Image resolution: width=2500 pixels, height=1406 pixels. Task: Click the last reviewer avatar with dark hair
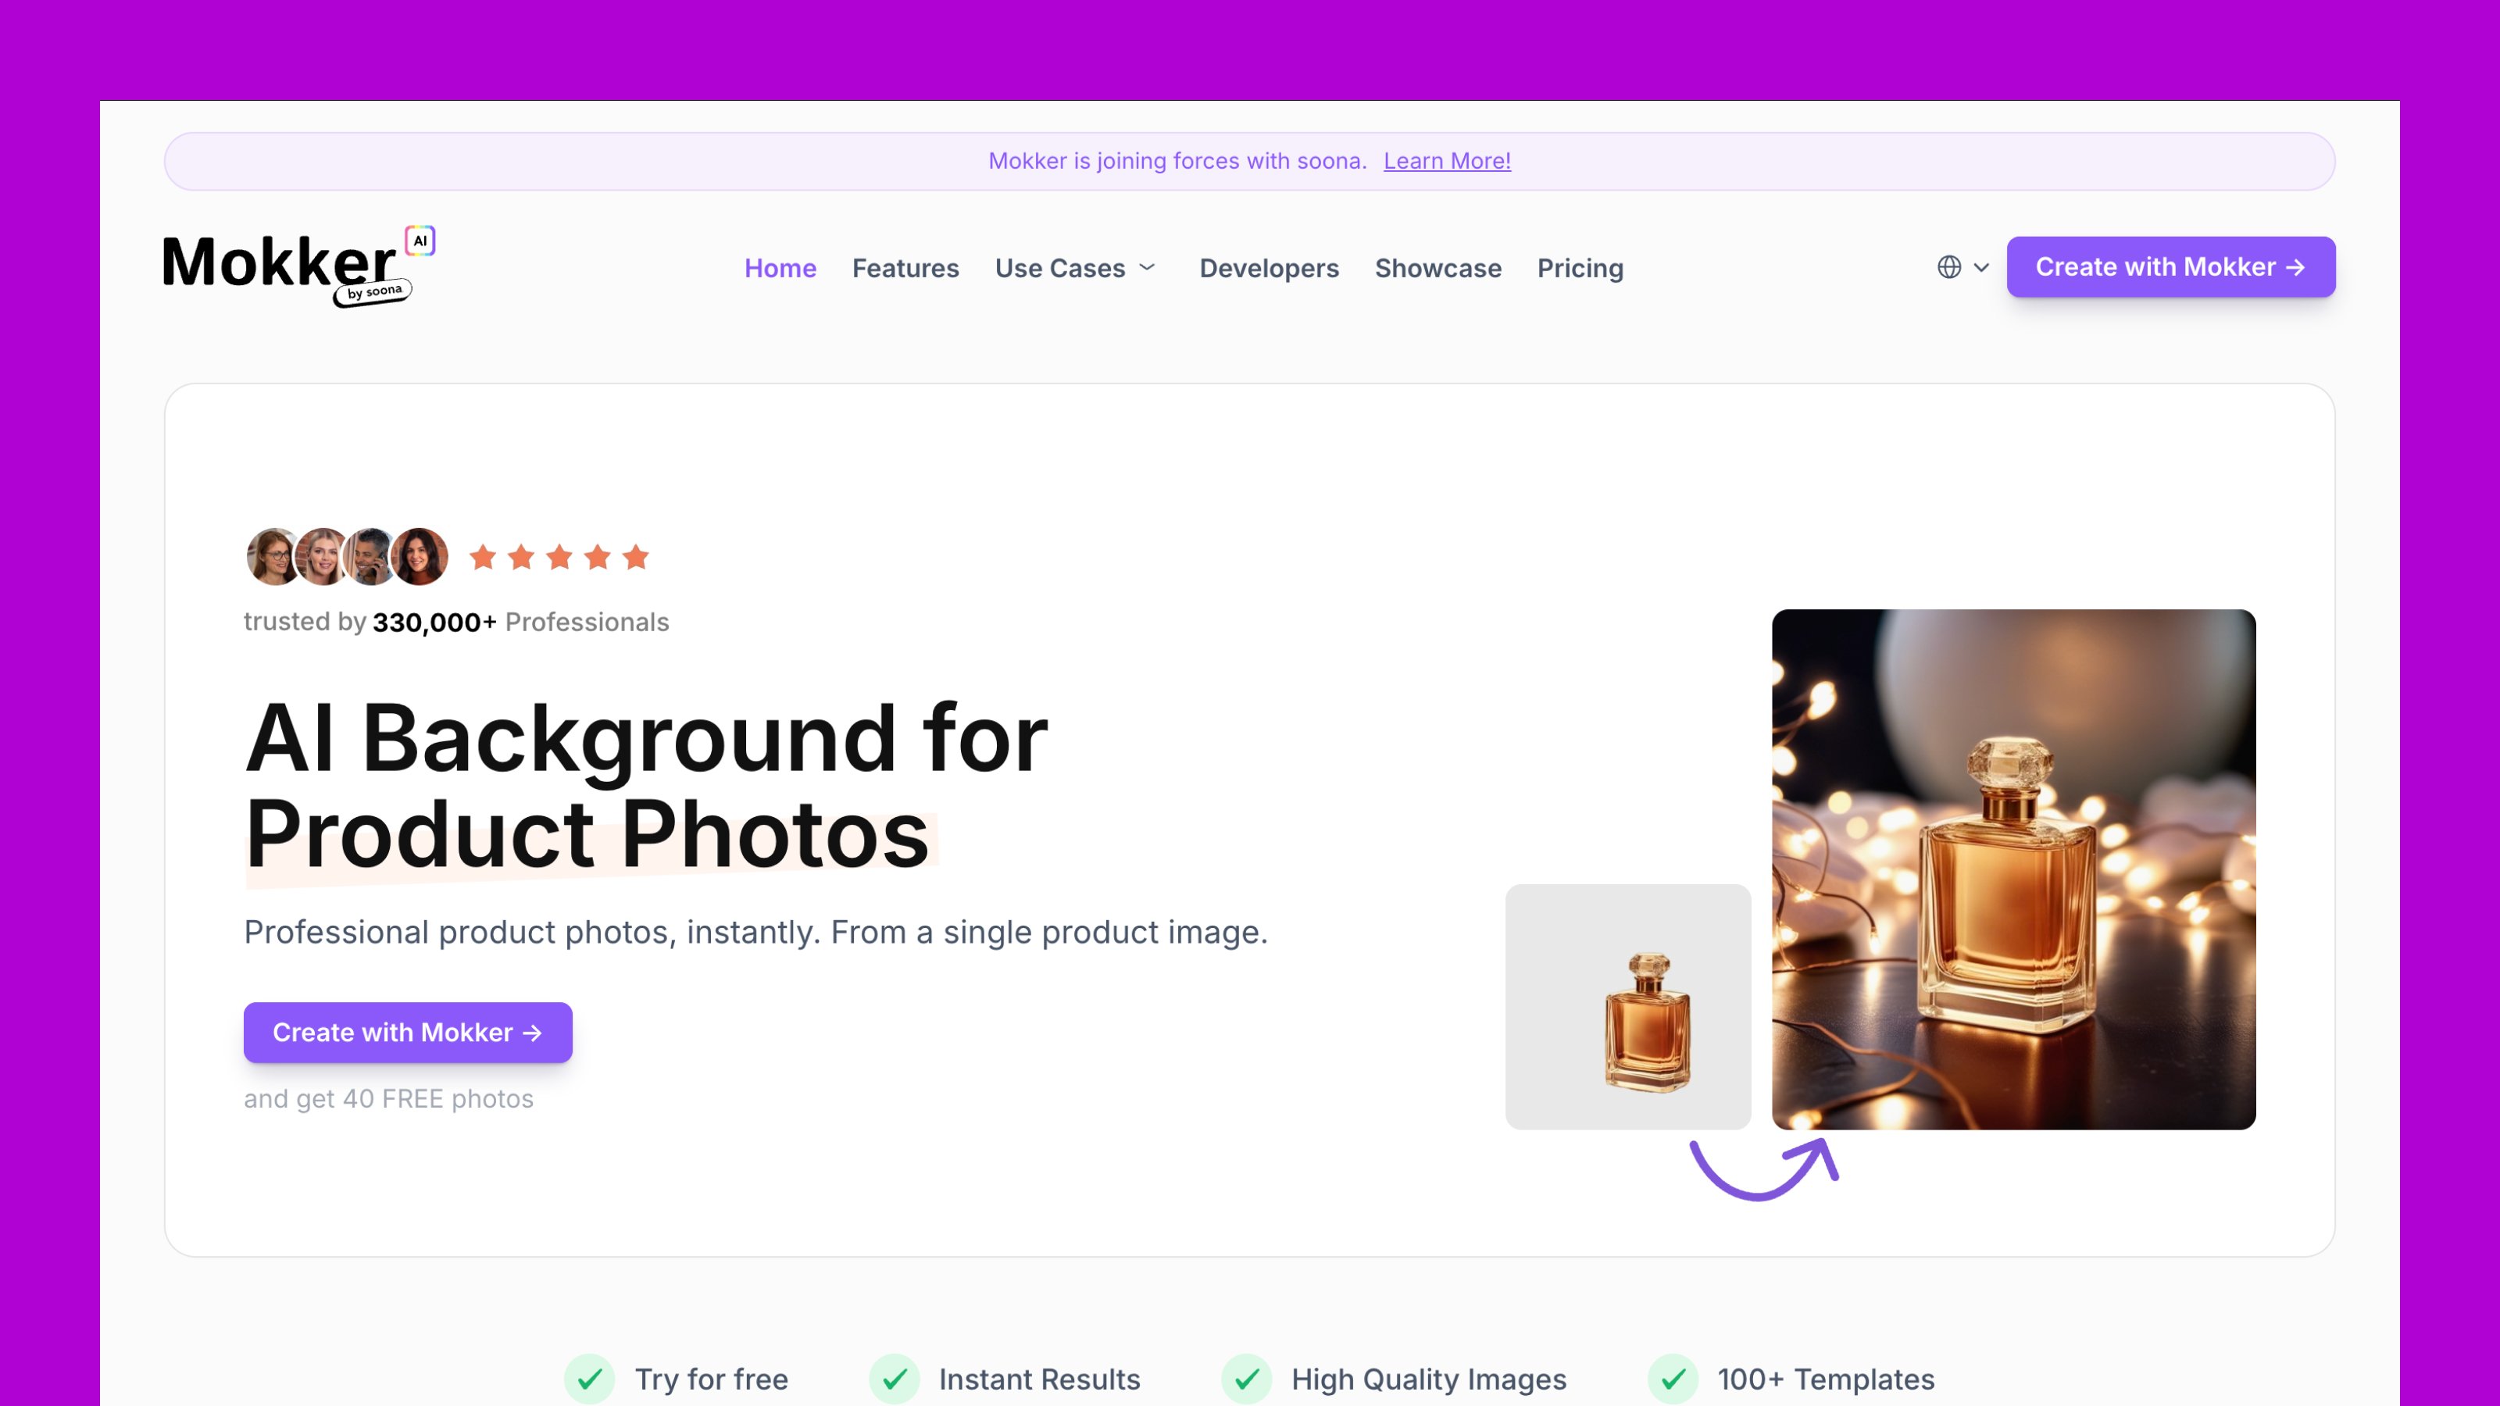coord(420,557)
